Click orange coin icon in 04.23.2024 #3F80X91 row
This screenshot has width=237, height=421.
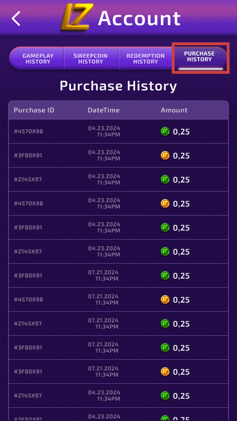coord(165,155)
